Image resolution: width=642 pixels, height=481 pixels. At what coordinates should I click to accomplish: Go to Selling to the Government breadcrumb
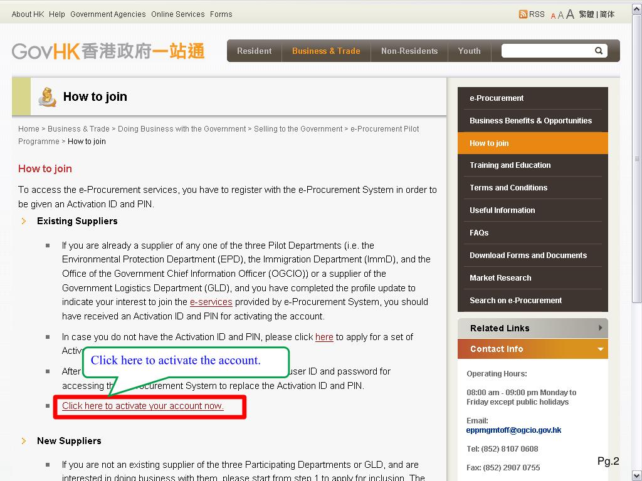(298, 129)
